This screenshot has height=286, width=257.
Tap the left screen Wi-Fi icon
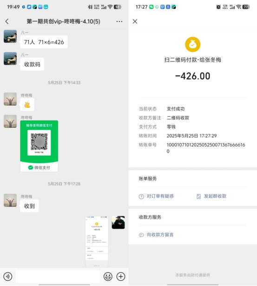[x=110, y=7]
